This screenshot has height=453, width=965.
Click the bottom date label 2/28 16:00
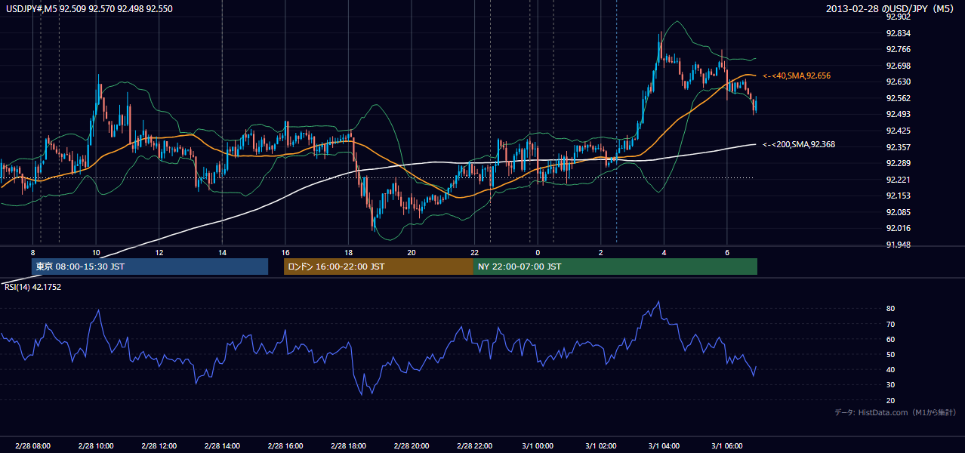[285, 445]
